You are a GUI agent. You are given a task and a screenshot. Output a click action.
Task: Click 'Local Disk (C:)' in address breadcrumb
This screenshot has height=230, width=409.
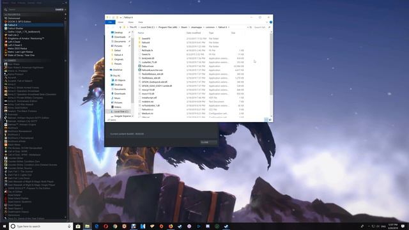tap(148, 27)
